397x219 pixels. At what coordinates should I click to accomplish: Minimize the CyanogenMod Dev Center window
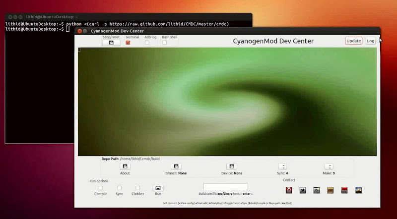click(x=85, y=31)
